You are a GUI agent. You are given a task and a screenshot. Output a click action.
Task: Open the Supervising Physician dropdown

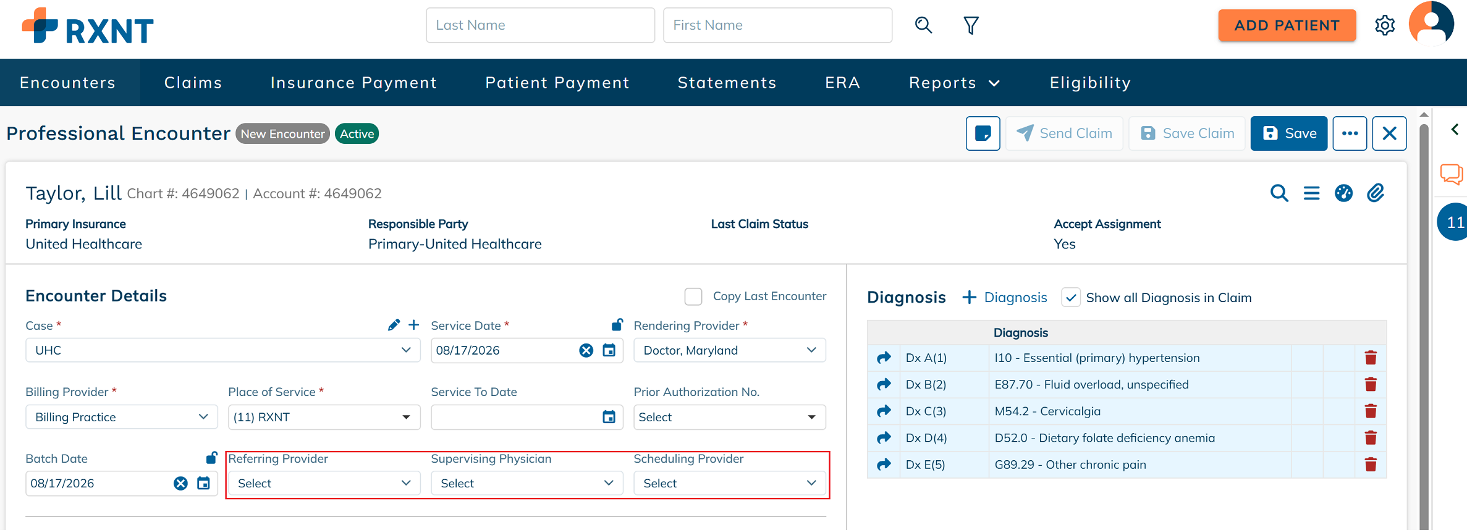(527, 483)
